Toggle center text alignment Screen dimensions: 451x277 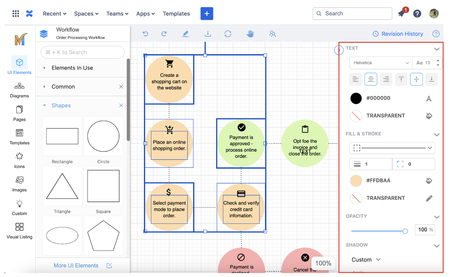click(x=371, y=79)
